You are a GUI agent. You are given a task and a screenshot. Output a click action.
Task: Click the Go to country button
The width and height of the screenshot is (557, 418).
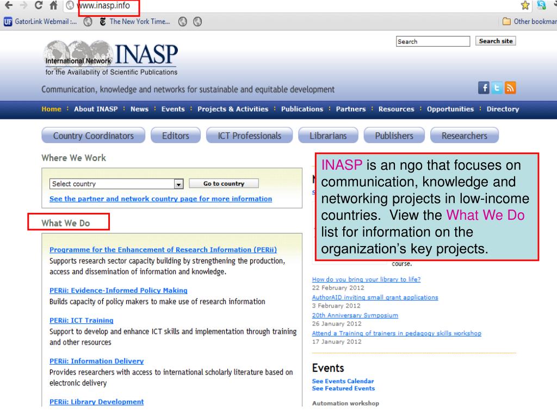224,183
